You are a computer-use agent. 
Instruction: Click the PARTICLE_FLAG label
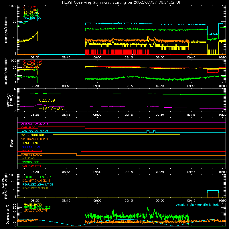click(32, 155)
